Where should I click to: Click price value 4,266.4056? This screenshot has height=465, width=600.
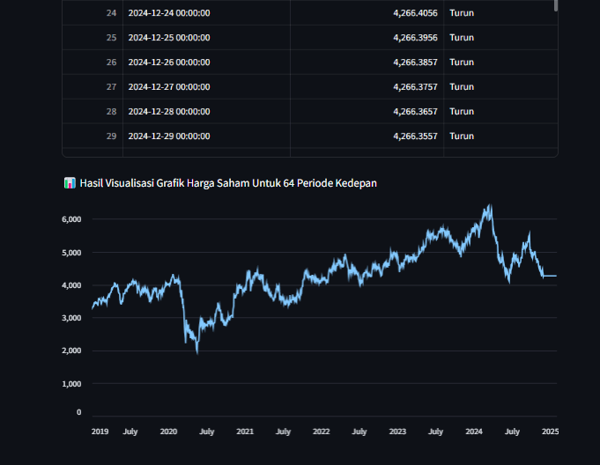[415, 13]
